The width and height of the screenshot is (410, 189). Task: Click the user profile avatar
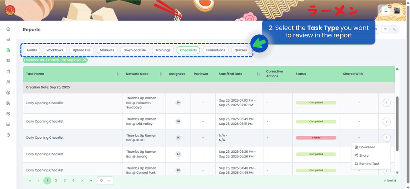pos(396,11)
